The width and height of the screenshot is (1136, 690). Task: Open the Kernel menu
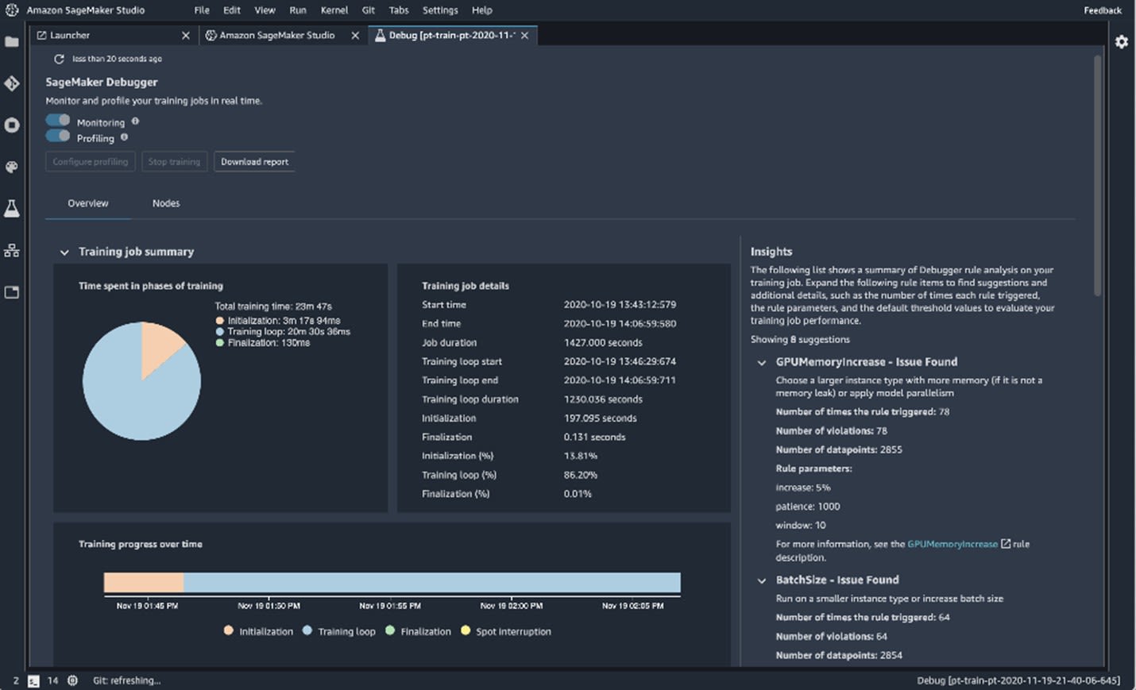coord(334,10)
